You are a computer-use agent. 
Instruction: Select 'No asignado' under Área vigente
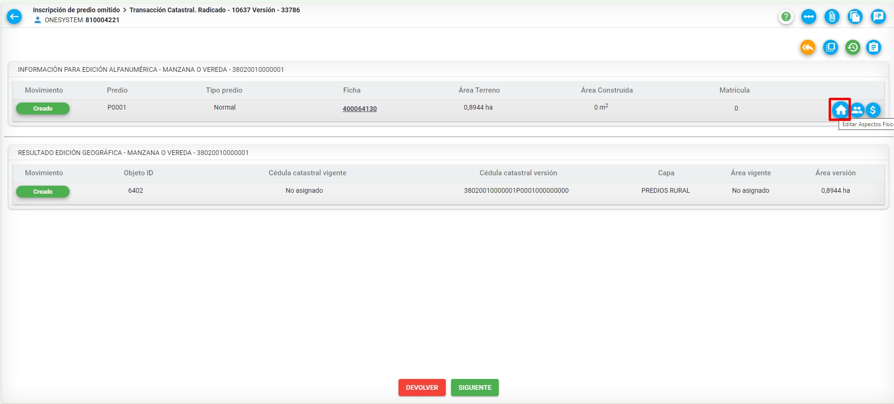[751, 190]
